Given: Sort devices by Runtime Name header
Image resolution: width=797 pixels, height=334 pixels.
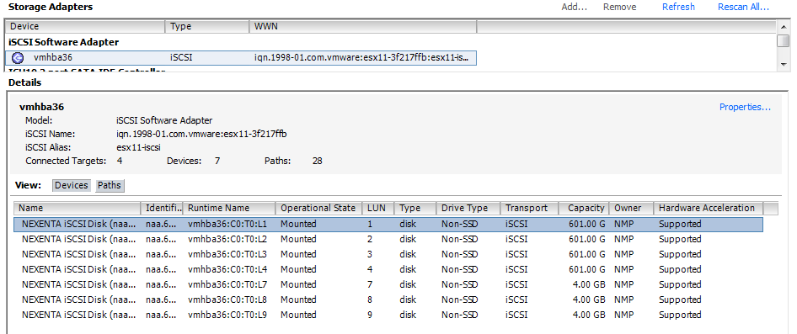Looking at the screenshot, I should coord(229,208).
